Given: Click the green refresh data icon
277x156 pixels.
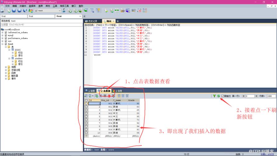Looking at the screenshot, I should click(x=218, y=96).
